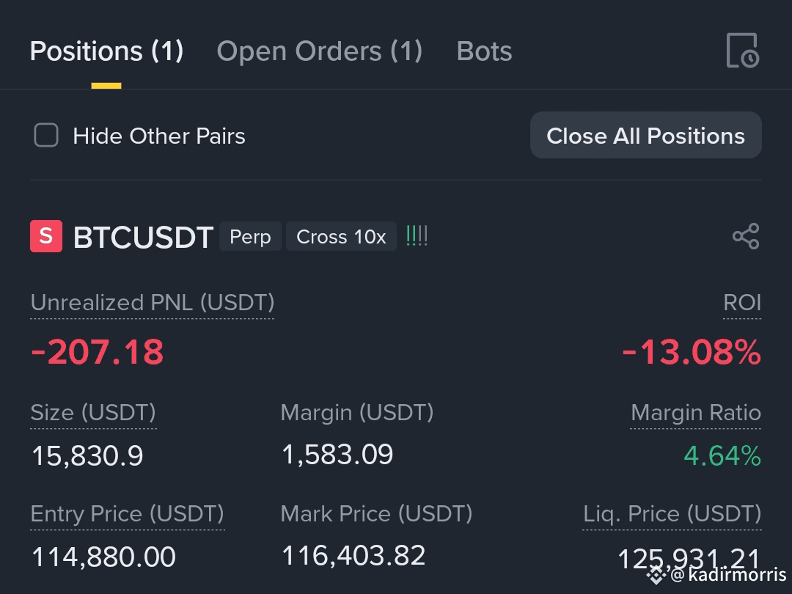
Task: Click the red S short-side badge
Action: tap(46, 236)
